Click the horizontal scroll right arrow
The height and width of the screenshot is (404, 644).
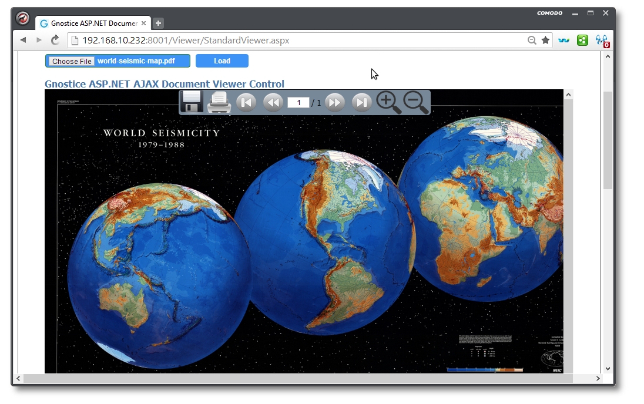(598, 379)
